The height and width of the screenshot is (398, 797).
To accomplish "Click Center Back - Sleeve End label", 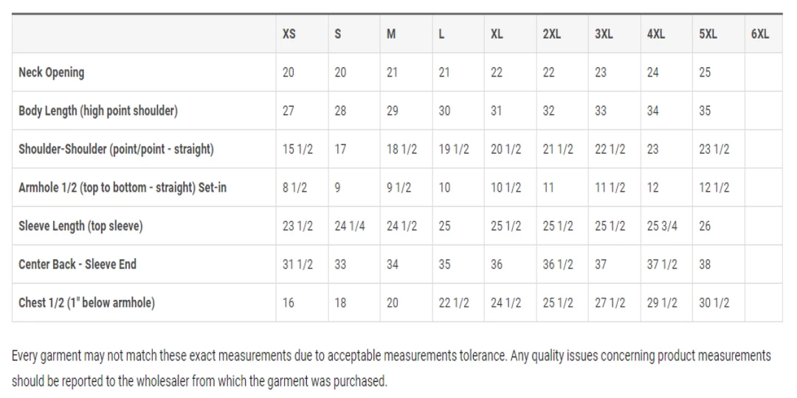I will click(x=77, y=264).
